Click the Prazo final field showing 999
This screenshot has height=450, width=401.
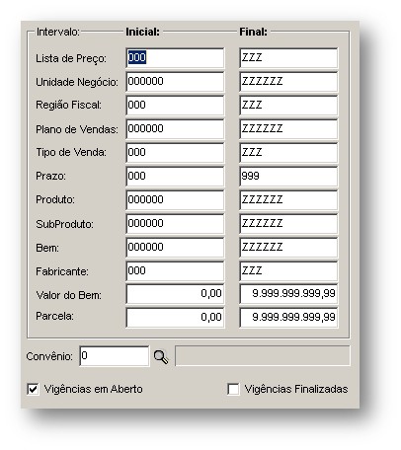288,177
